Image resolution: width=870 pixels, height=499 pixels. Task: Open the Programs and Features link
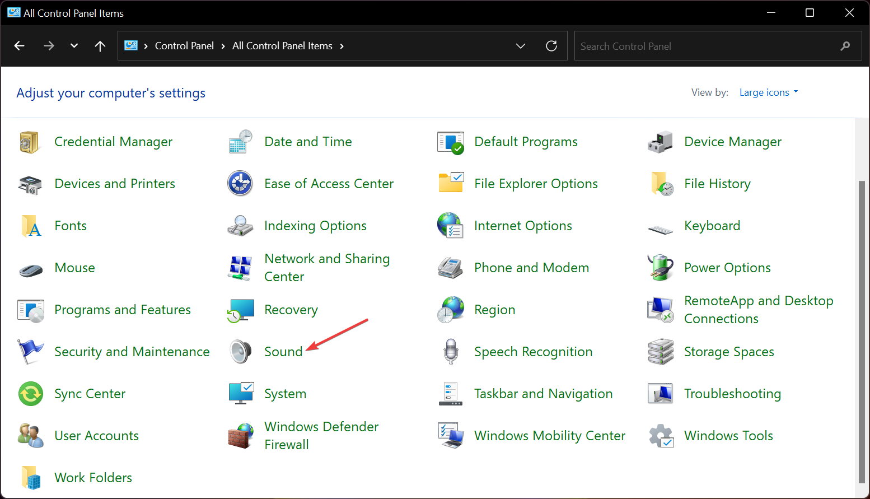tap(123, 310)
